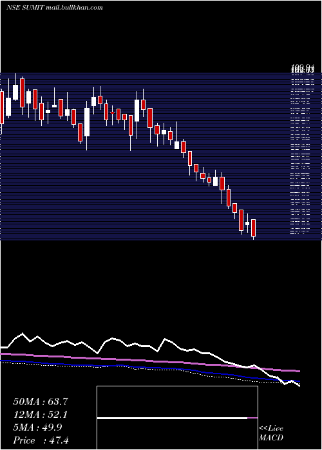Click the 12MA : 52.1 value
This screenshot has height=450, width=322.
pos(41,415)
